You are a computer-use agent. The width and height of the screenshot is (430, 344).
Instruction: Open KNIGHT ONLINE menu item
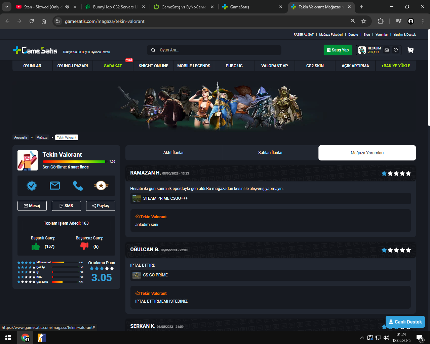click(x=153, y=66)
